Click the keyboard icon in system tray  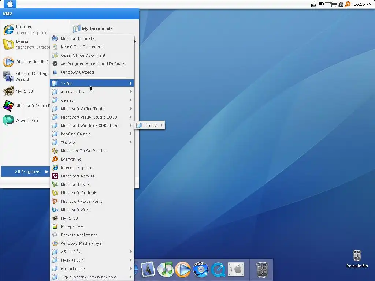coord(313,4)
